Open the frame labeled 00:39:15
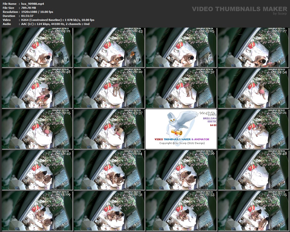 [37, 129]
